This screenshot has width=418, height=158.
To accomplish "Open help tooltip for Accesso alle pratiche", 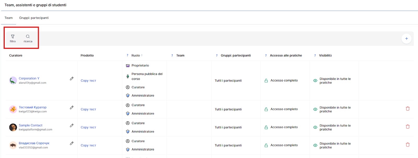I will click(266, 55).
